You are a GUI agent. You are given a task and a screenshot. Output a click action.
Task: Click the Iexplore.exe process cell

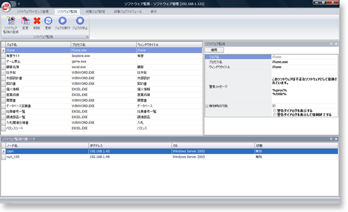(104, 56)
